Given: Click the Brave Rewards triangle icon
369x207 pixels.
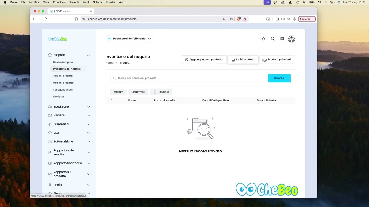Looking at the screenshot, I should 245,19.
